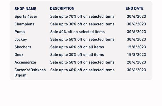Click Skechers end date 15/8/2023
Viewport: 162px width, 106px height.
(136, 47)
